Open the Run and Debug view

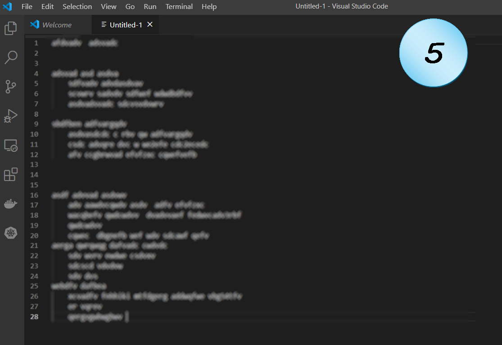tap(11, 116)
